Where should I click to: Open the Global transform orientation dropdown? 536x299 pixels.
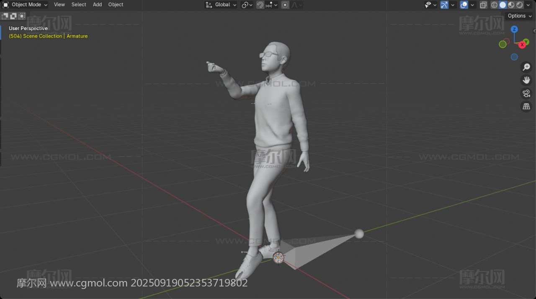221,5
